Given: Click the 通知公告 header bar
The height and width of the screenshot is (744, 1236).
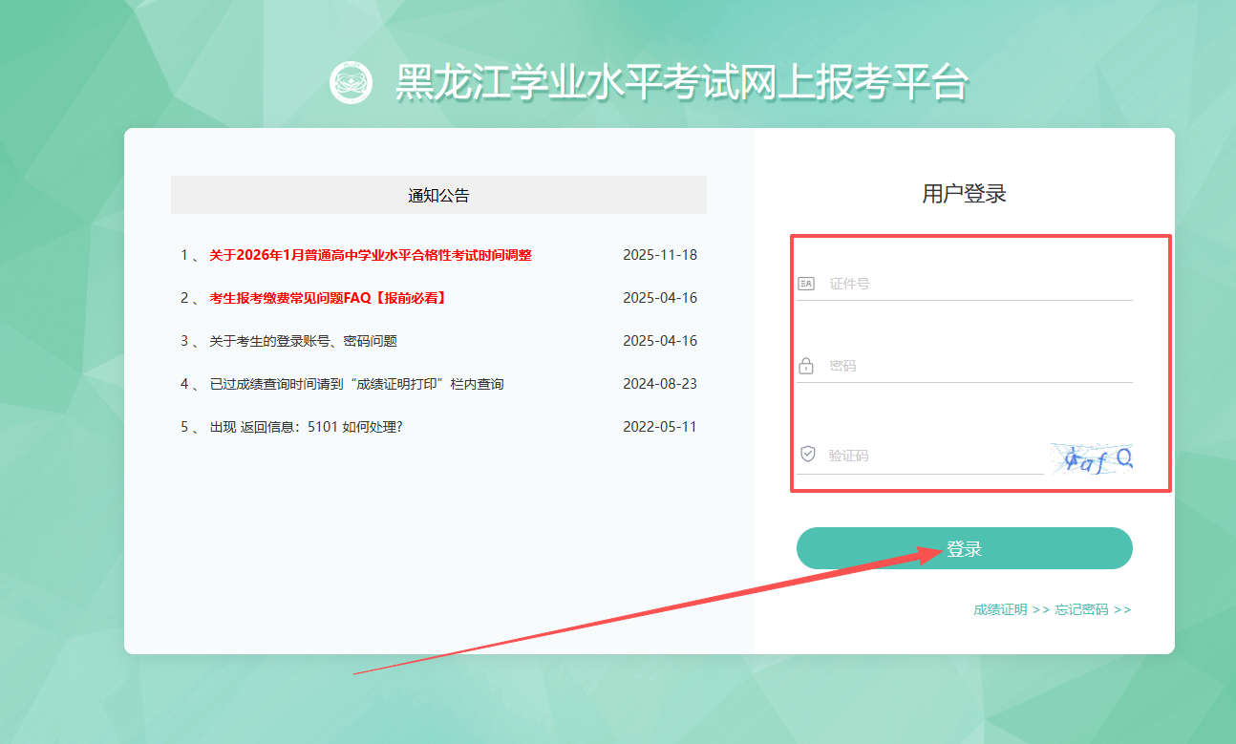Looking at the screenshot, I should [438, 195].
